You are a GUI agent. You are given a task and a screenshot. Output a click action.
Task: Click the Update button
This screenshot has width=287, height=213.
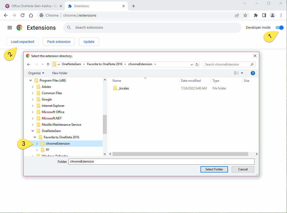click(89, 42)
